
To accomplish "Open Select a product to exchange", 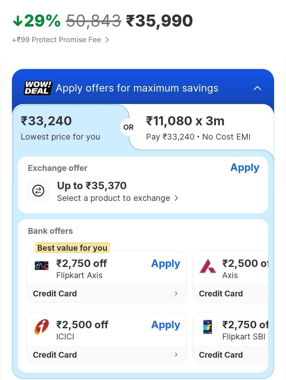I will pyautogui.click(x=118, y=198).
